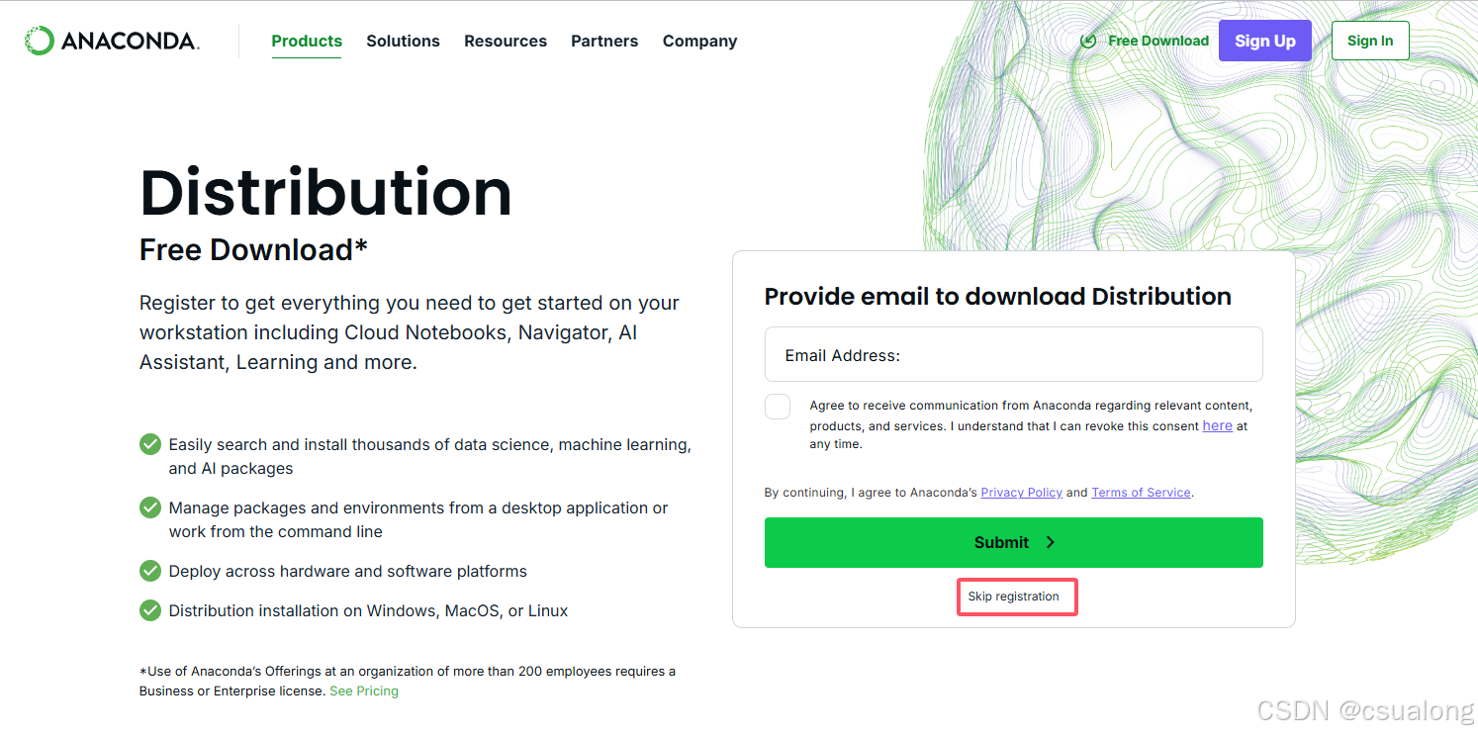Open the Partners menu
1478x736 pixels.
click(x=604, y=41)
